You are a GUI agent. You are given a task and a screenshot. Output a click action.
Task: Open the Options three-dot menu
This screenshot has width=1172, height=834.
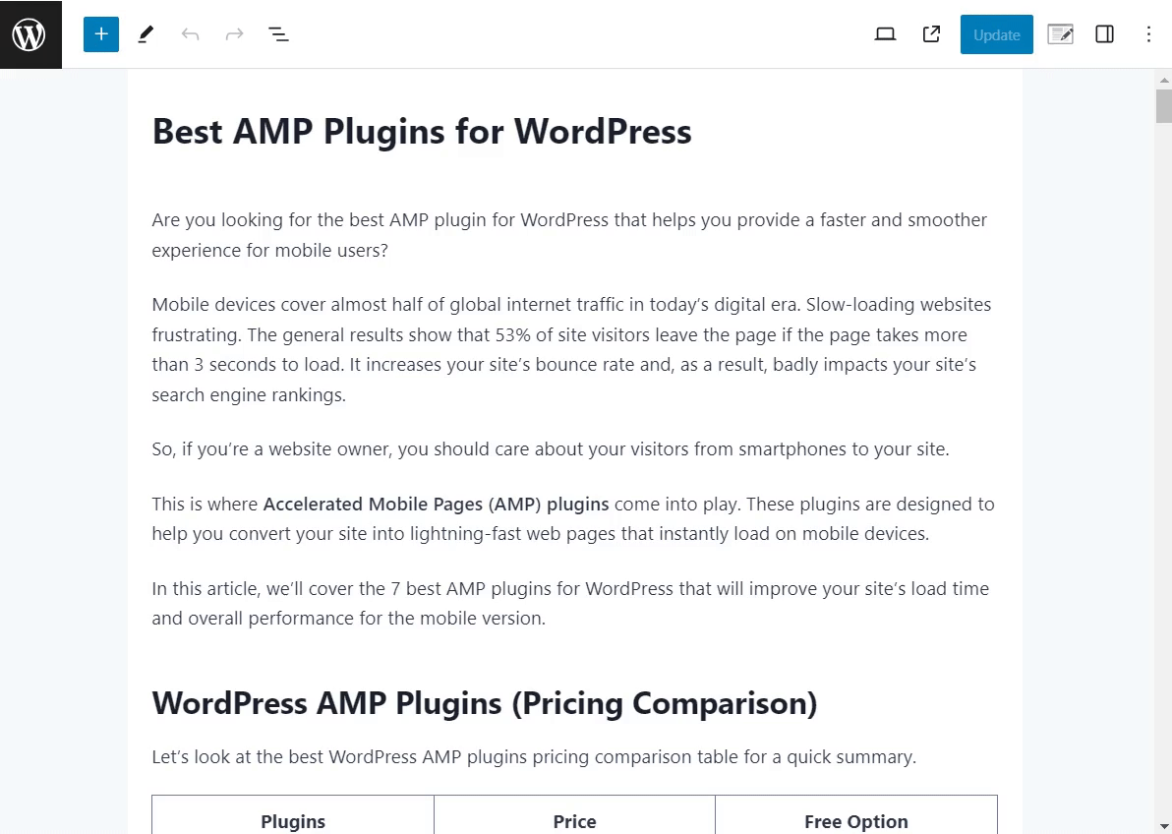point(1148,34)
